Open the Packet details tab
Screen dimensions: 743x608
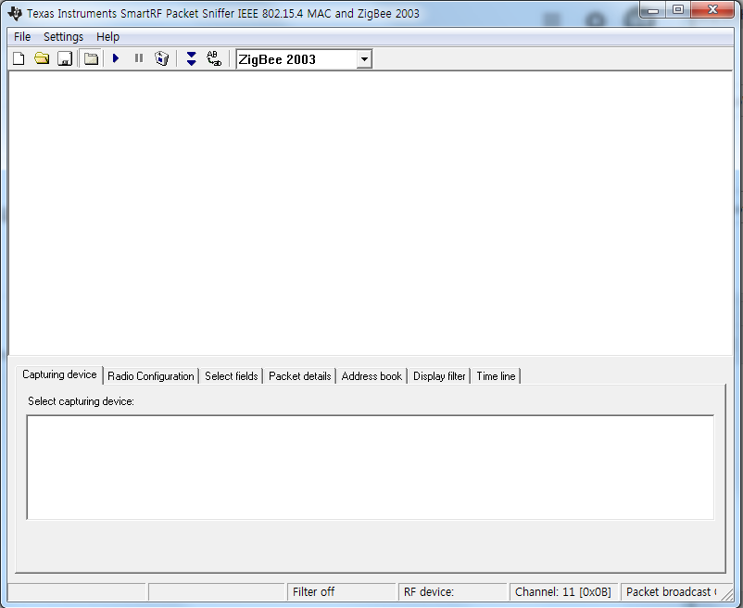(x=300, y=376)
